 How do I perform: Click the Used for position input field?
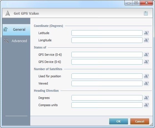pos(107,76)
